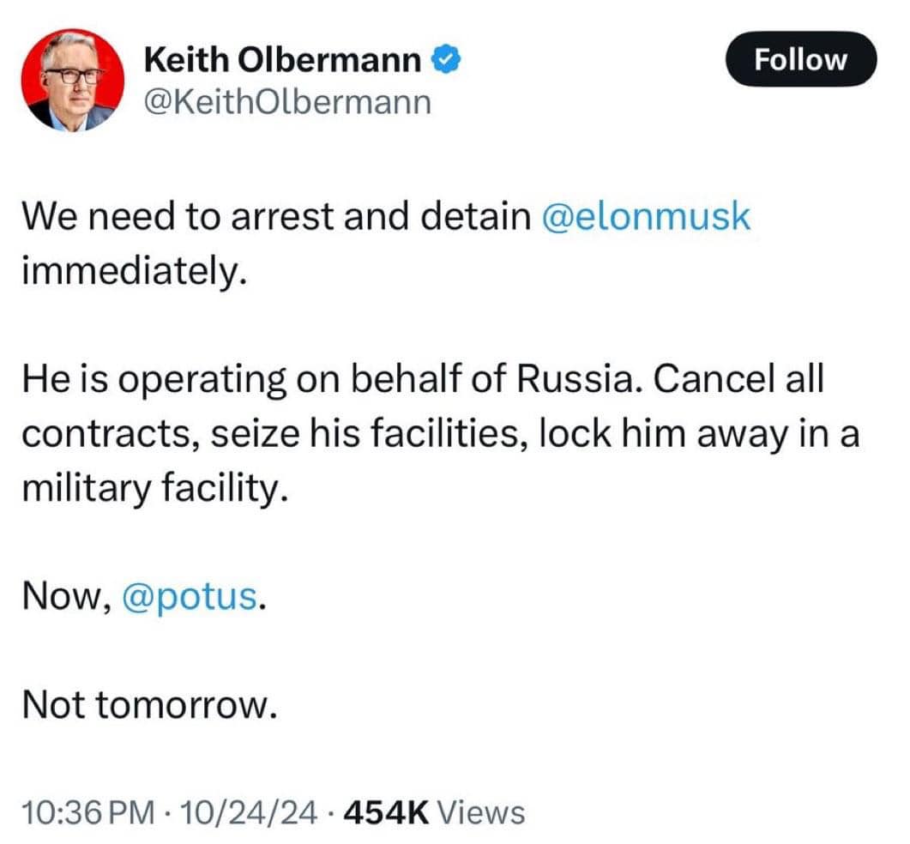
Task: Click the @potus mention link
Action: click(x=190, y=597)
